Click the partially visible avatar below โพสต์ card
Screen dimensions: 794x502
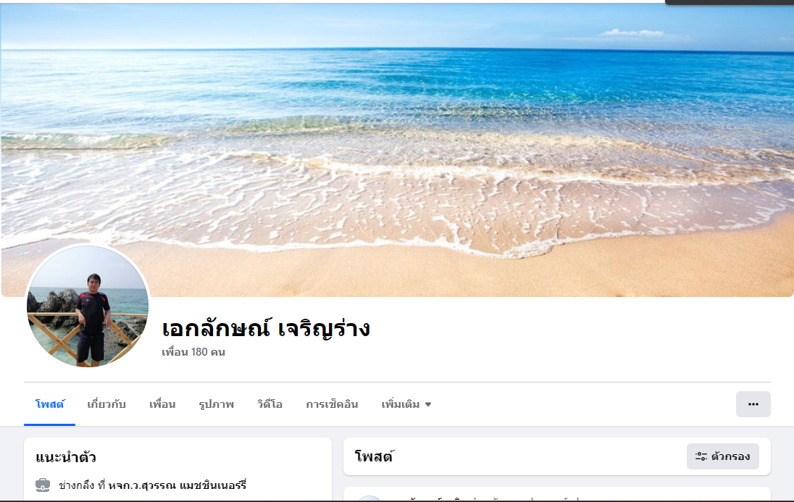coord(369,498)
